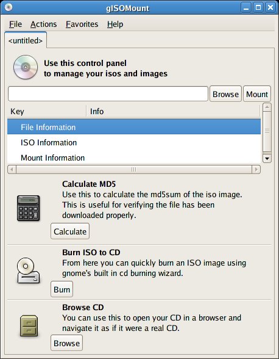Click the file cabinet icon for Browse CD

click(x=29, y=326)
